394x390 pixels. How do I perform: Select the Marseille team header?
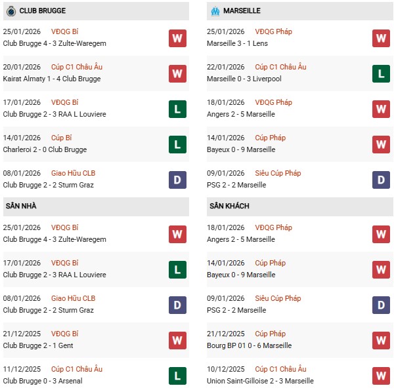coord(242,11)
